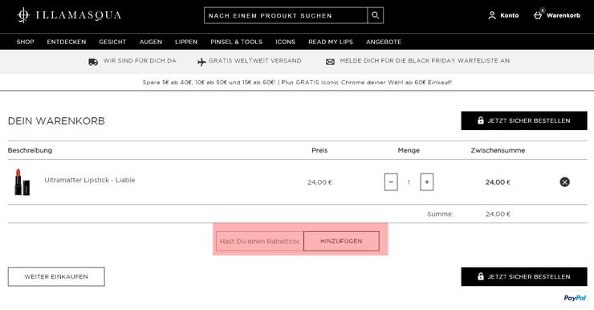The image size is (594, 310).
Task: Remove Ultramatter Lipstick with the X icon
Action: (564, 182)
